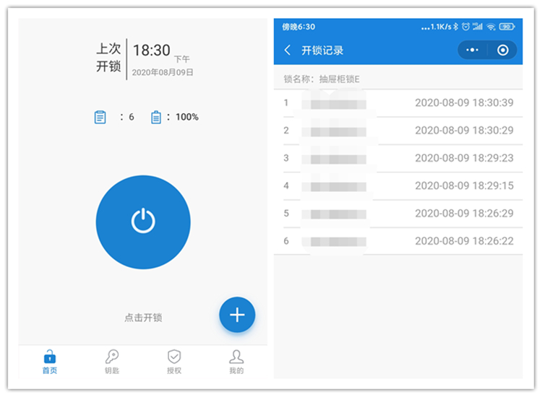Select record 1 at 18:30:39

point(398,103)
